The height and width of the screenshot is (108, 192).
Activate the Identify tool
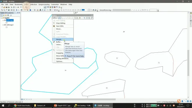point(30,10)
